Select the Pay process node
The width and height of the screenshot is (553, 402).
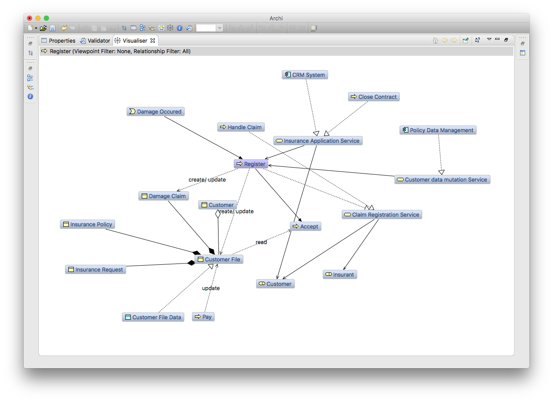203,317
